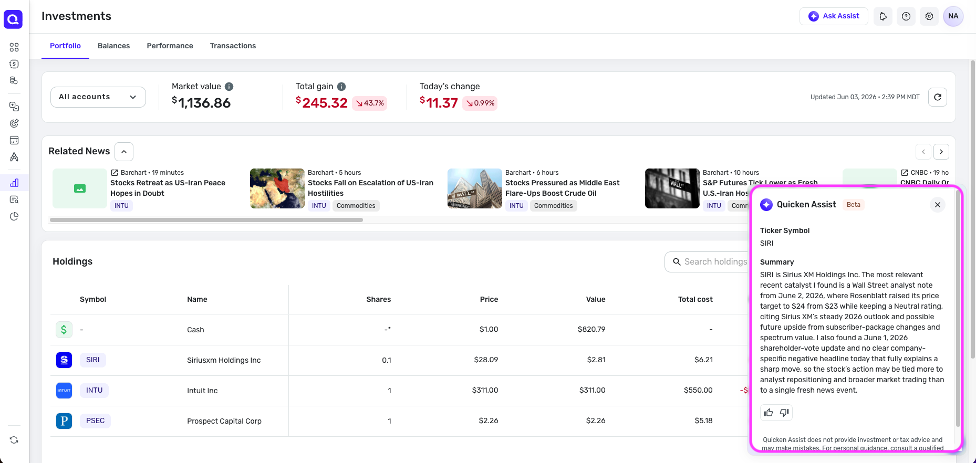Sort holdings by the Total cost column header
The width and height of the screenshot is (976, 463).
coord(695,300)
